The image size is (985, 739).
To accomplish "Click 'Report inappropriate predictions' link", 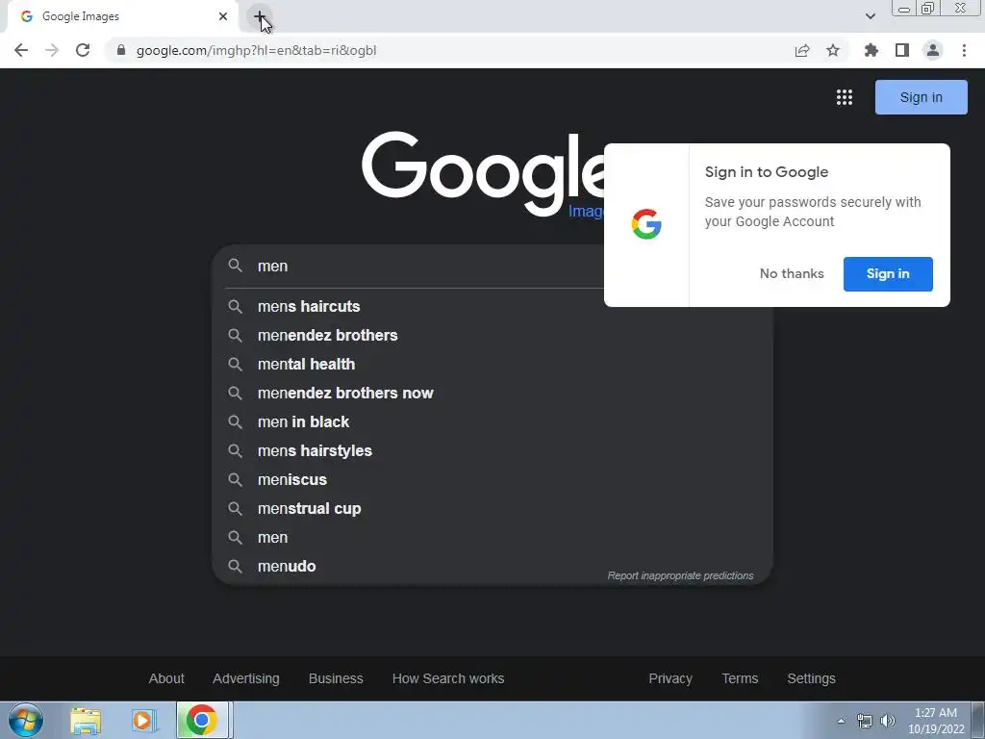I will tap(680, 575).
